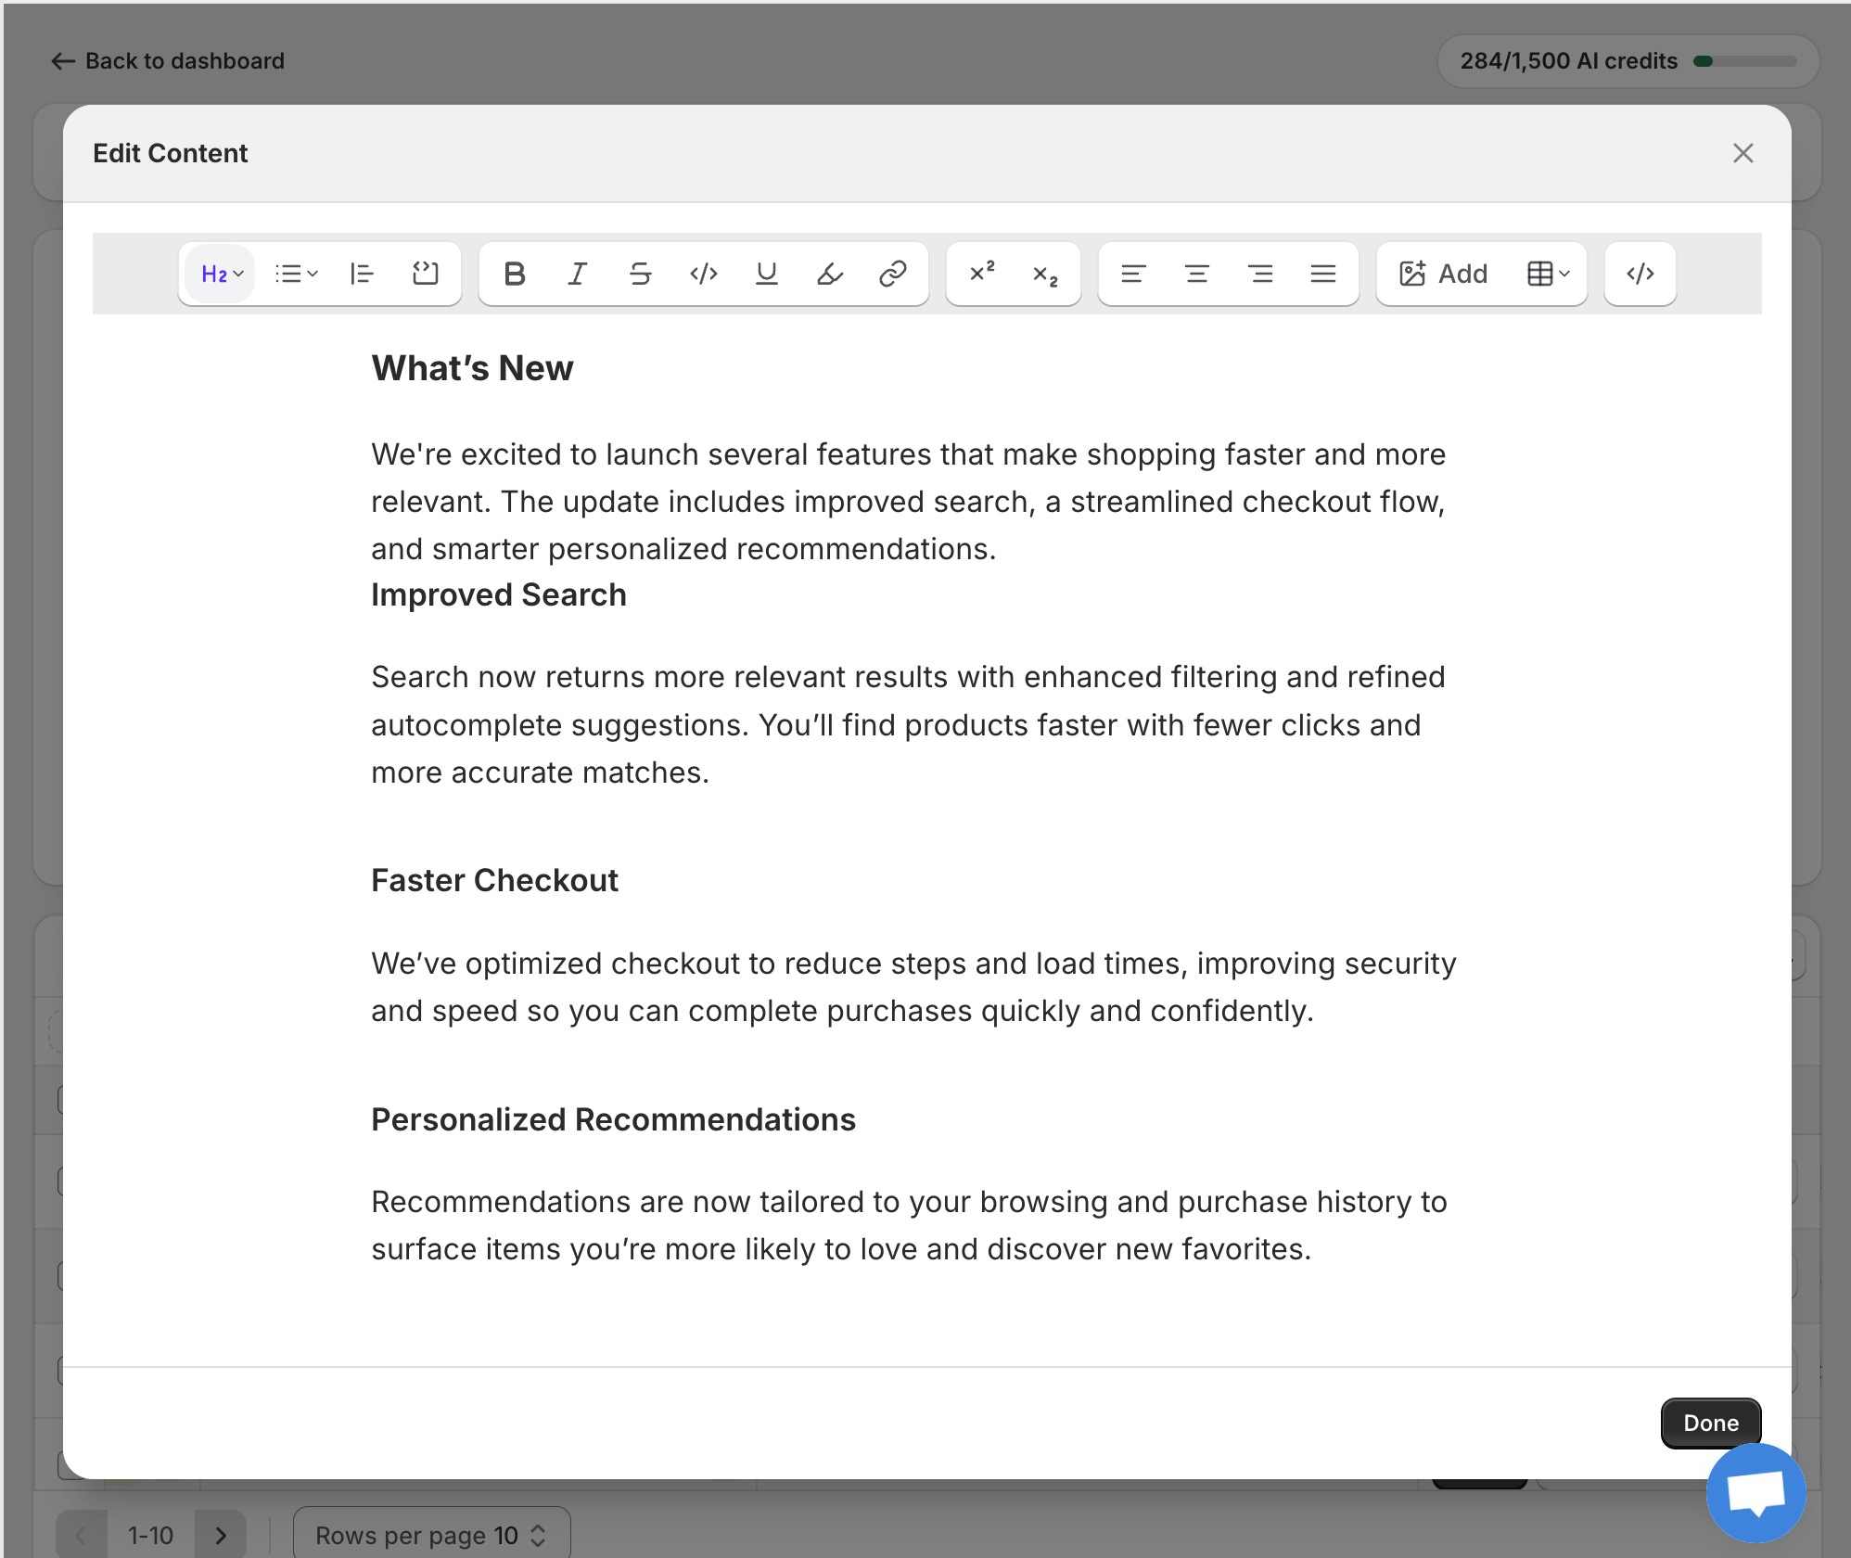Click paragraph starting "Recommendations are now tailored"

[909, 1225]
